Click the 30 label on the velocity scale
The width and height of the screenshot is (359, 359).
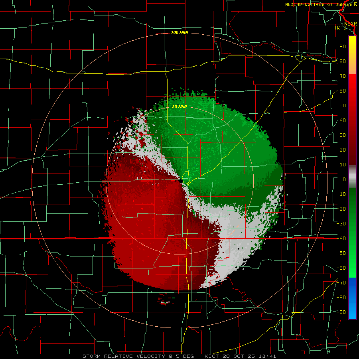[343, 135]
